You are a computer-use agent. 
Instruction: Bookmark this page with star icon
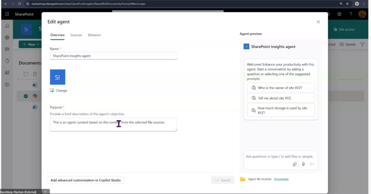(347, 4)
